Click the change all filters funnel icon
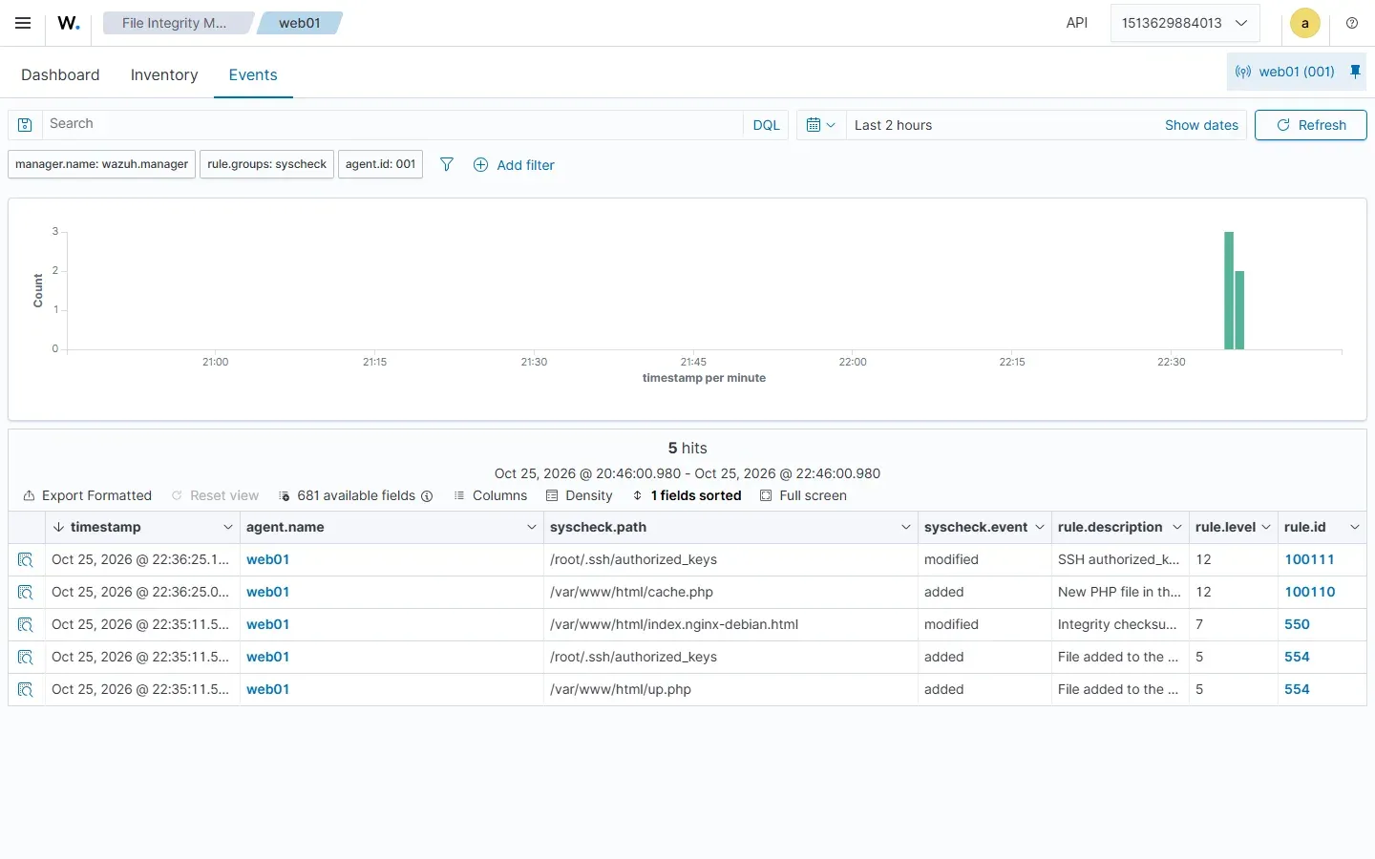The height and width of the screenshot is (859, 1375). 446,164
